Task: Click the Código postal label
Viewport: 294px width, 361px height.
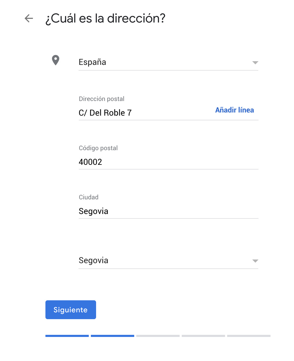Action: click(x=98, y=148)
